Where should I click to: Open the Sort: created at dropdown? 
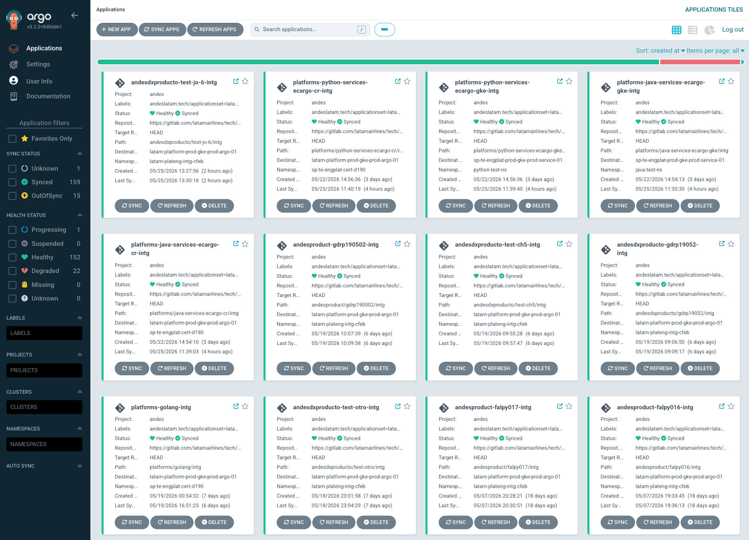click(x=660, y=51)
